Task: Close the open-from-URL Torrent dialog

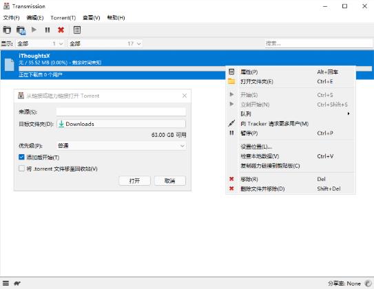Action: [185, 96]
